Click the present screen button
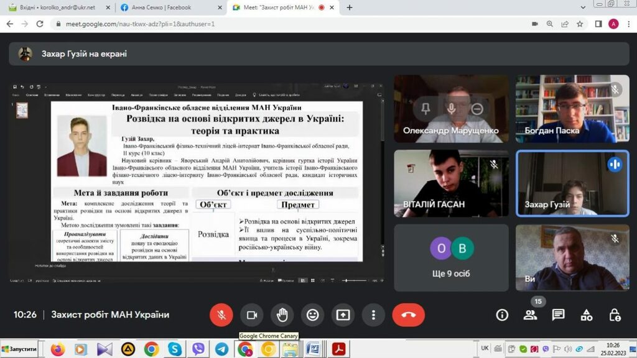 (x=343, y=315)
